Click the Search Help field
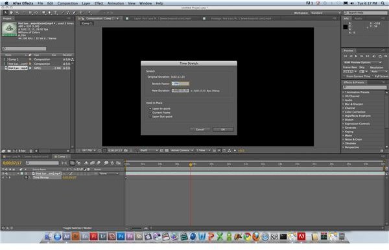Screen dimensions: 389x250 click(365, 13)
